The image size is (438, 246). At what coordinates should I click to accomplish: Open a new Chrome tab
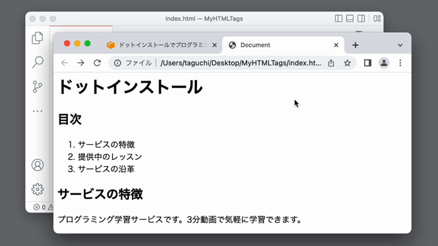(x=355, y=45)
